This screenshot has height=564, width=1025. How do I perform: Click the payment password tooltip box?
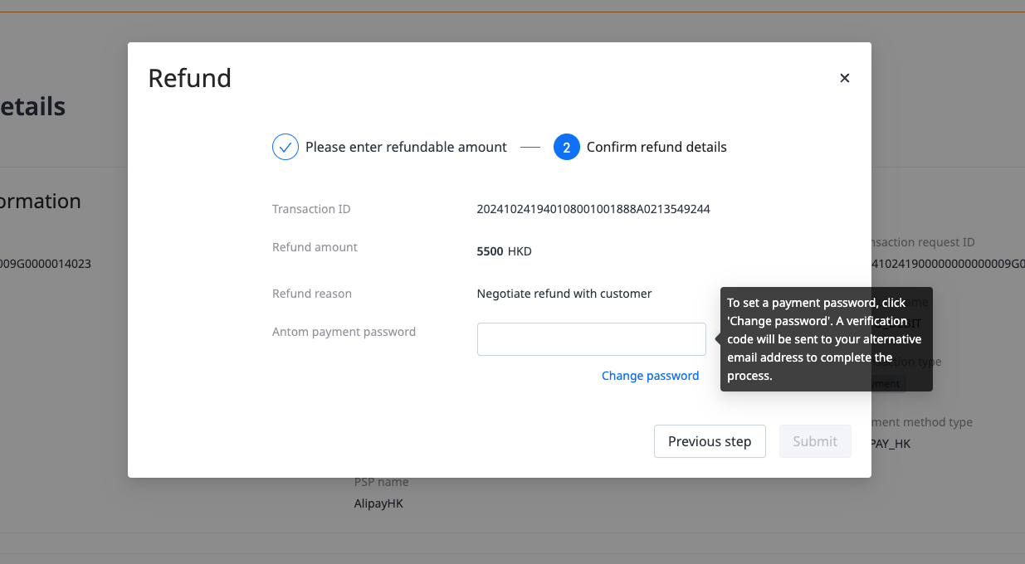pyautogui.click(x=826, y=339)
